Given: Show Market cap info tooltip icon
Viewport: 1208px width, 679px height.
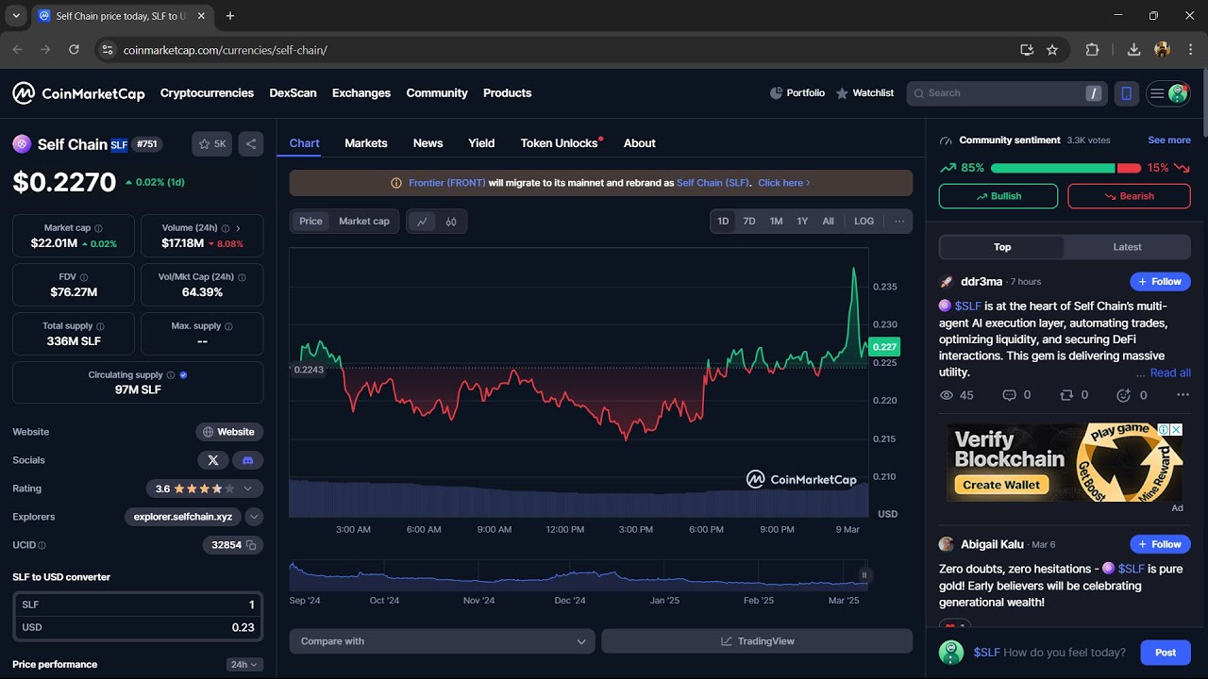Looking at the screenshot, I should click(98, 228).
